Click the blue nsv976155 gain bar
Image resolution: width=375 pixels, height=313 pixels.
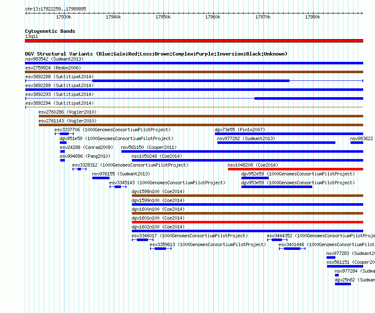pyautogui.click(x=101, y=178)
